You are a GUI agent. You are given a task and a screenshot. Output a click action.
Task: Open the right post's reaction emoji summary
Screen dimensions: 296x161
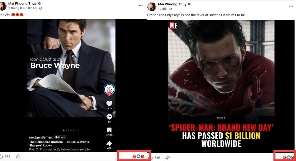(288, 157)
